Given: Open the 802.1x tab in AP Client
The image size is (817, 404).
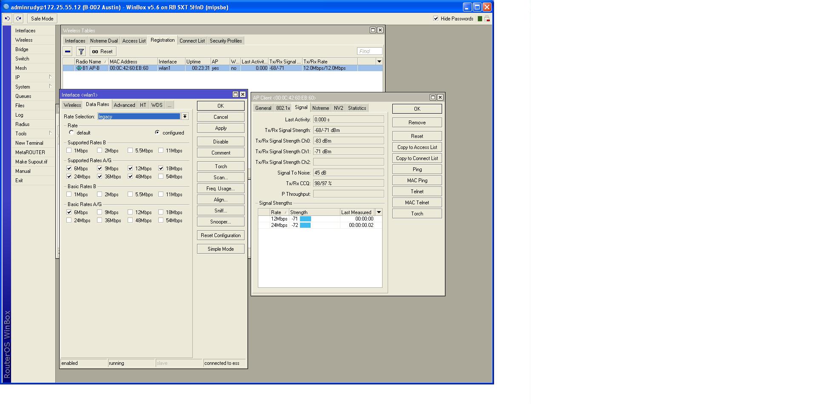Looking at the screenshot, I should point(283,108).
